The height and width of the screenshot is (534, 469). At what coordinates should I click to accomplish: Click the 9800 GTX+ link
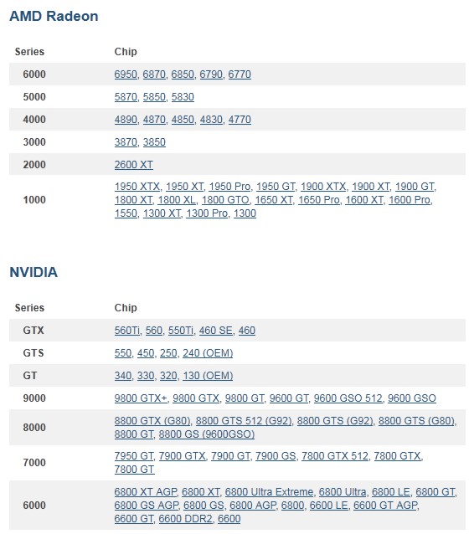pyautogui.click(x=141, y=398)
